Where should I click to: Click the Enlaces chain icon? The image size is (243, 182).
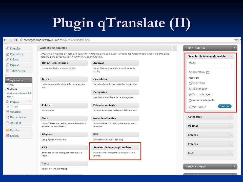coord(7,59)
